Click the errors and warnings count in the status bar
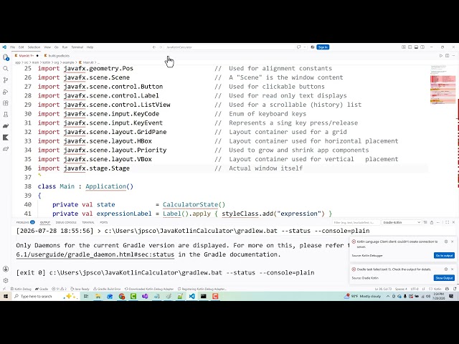 coord(59,289)
